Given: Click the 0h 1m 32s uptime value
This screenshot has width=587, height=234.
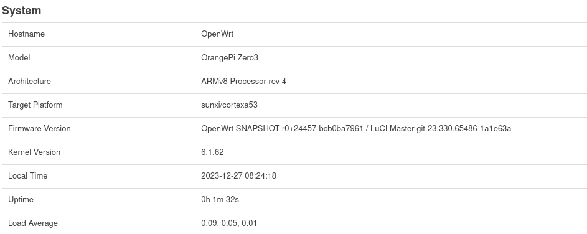Looking at the screenshot, I should click(x=220, y=200).
